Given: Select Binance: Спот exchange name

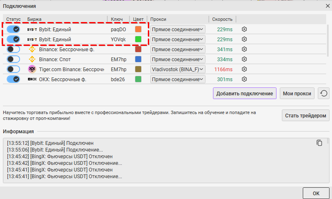Looking at the screenshot, I should coord(55,59).
